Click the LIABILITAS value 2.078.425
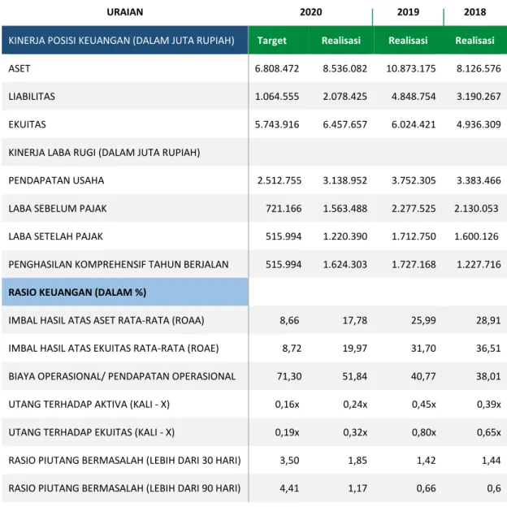Screen dimensions: 507x507 (344, 97)
